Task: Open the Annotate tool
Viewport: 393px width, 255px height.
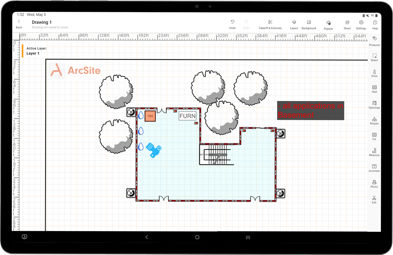Action: click(x=374, y=168)
